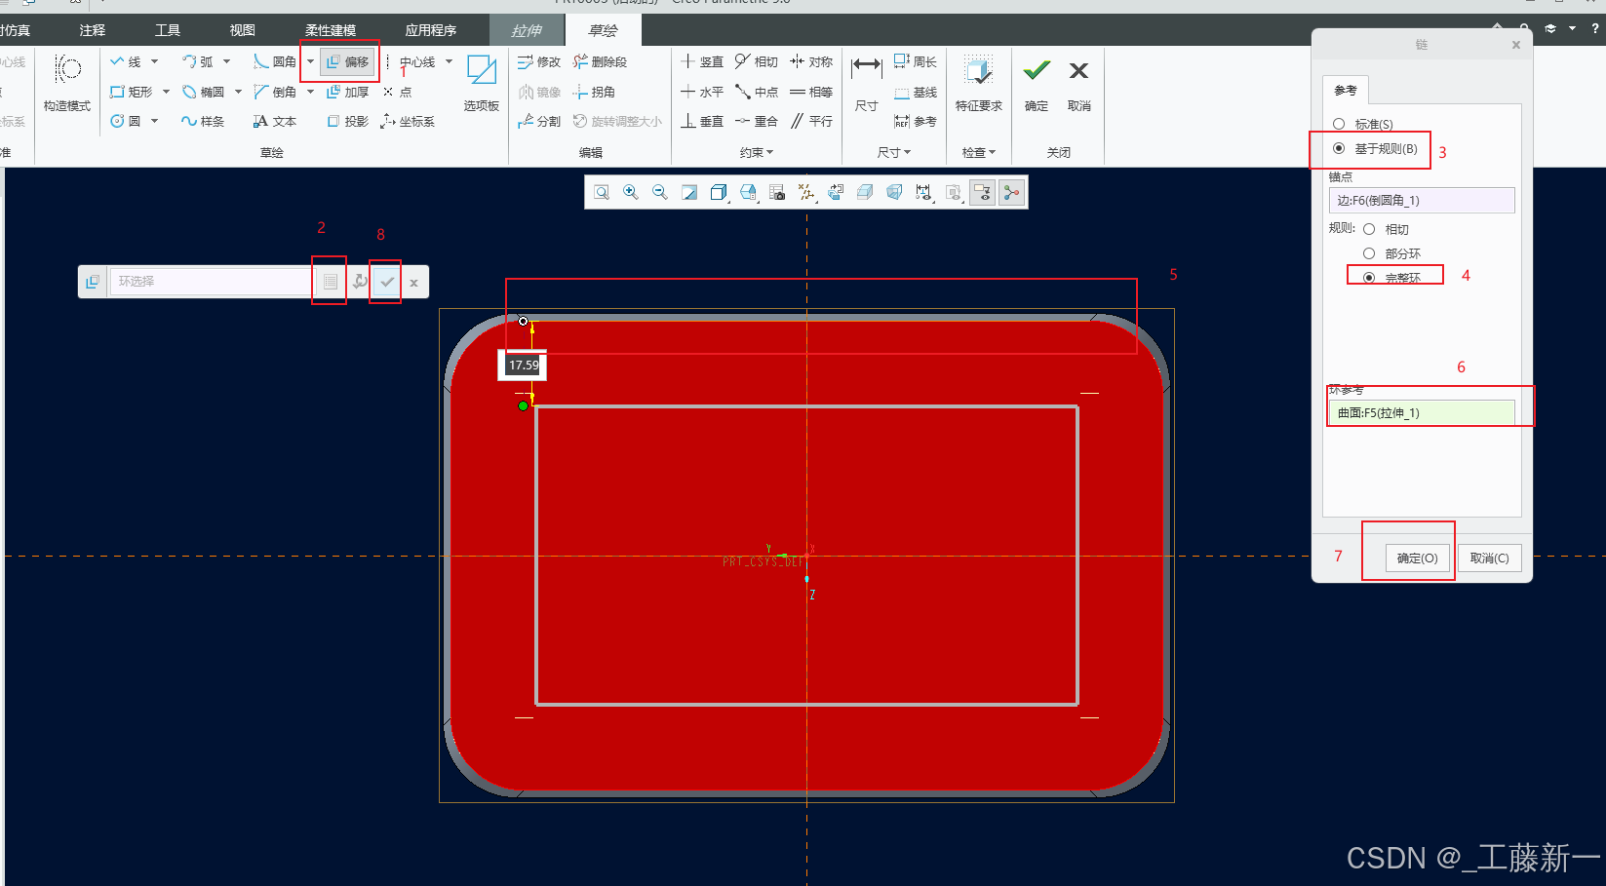Switch to the 工具 ribbon tab
1606x886 pixels.
(168, 30)
